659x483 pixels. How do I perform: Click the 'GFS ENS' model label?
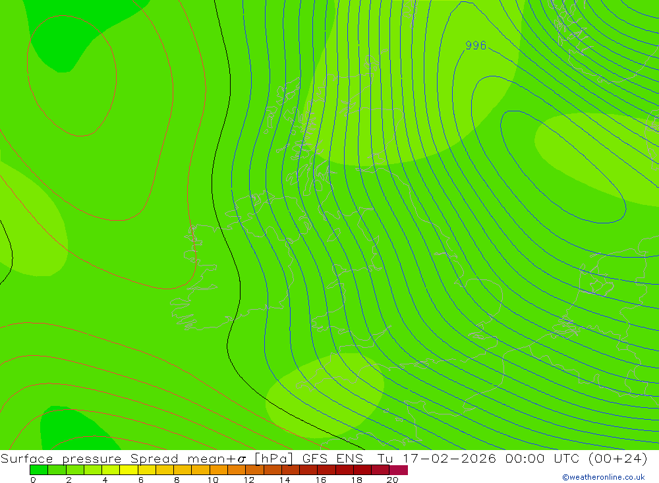pyautogui.click(x=333, y=458)
